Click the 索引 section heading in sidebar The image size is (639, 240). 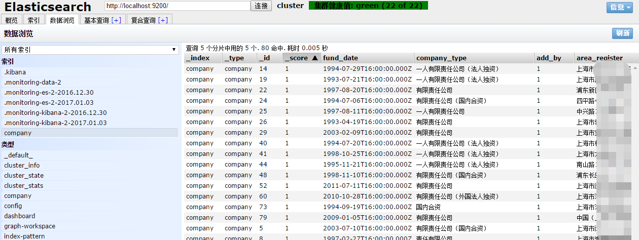(8, 61)
